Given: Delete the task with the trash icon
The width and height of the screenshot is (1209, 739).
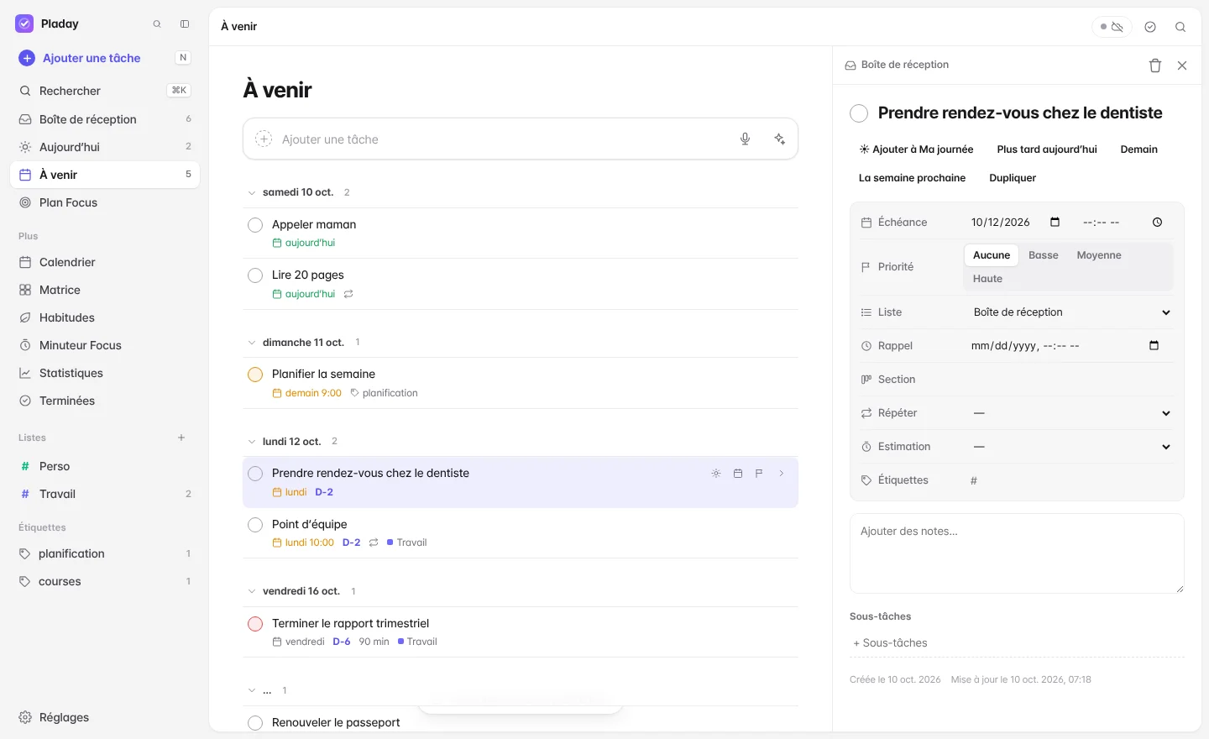Looking at the screenshot, I should point(1155,66).
